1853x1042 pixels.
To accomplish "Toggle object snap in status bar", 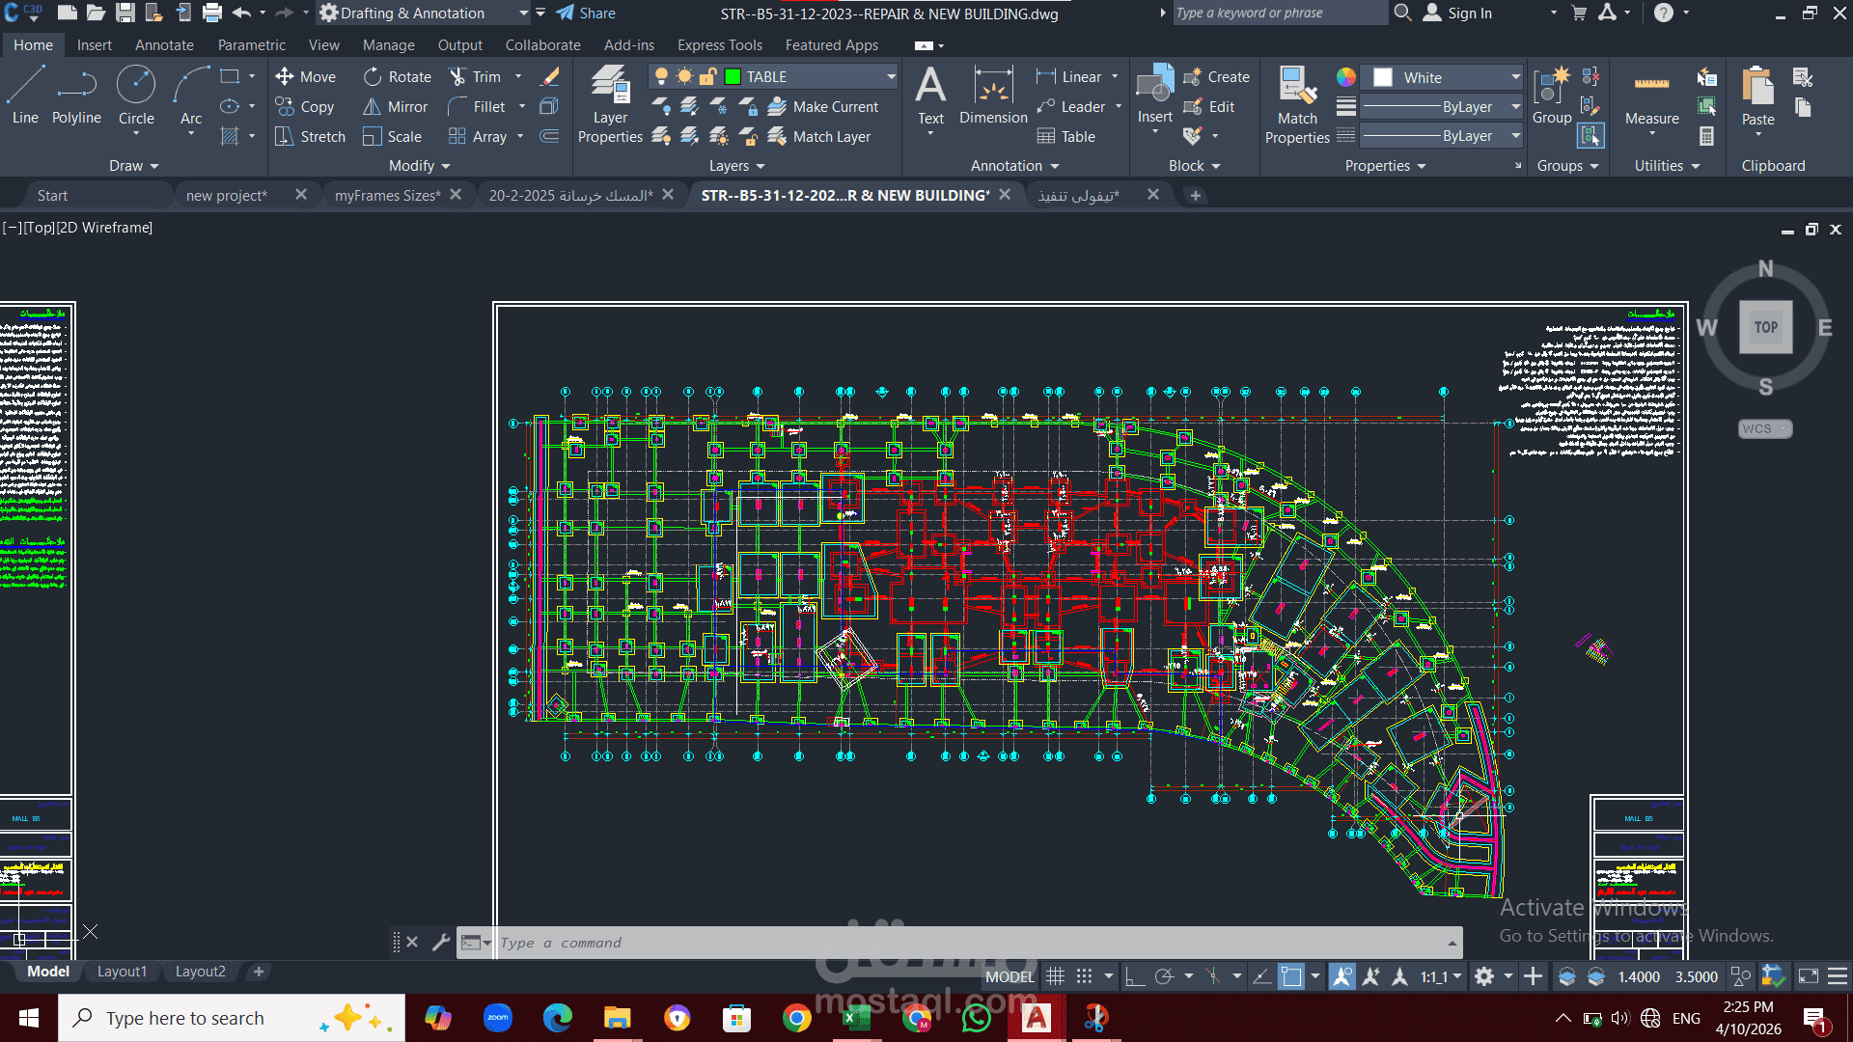I will (x=1291, y=976).
